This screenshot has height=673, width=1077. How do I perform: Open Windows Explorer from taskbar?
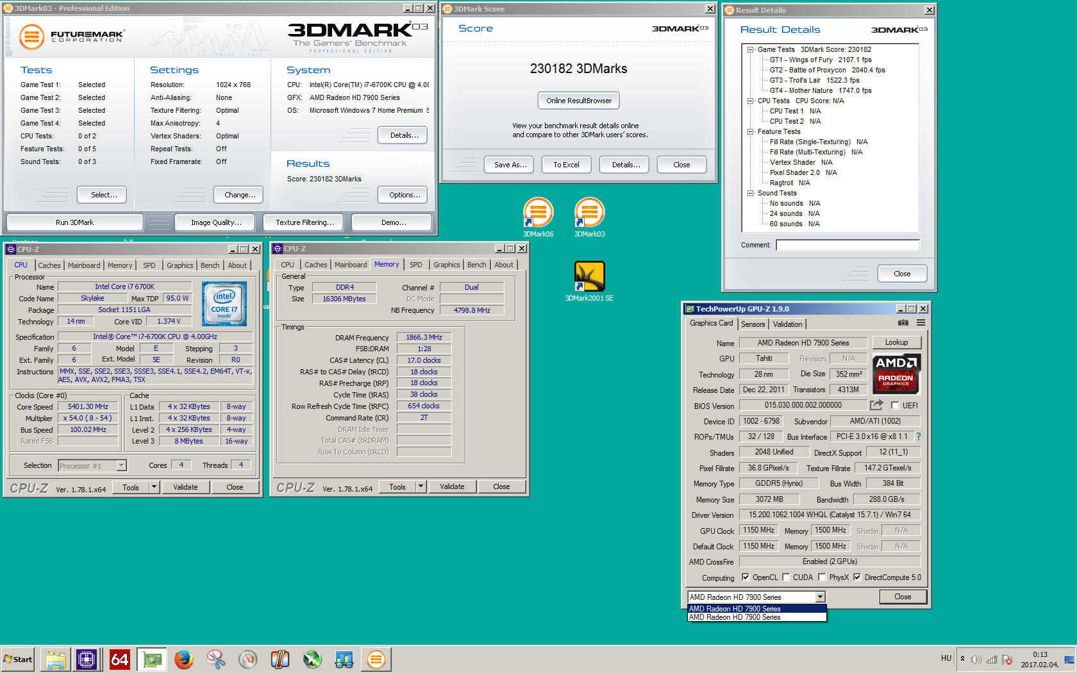(56, 659)
